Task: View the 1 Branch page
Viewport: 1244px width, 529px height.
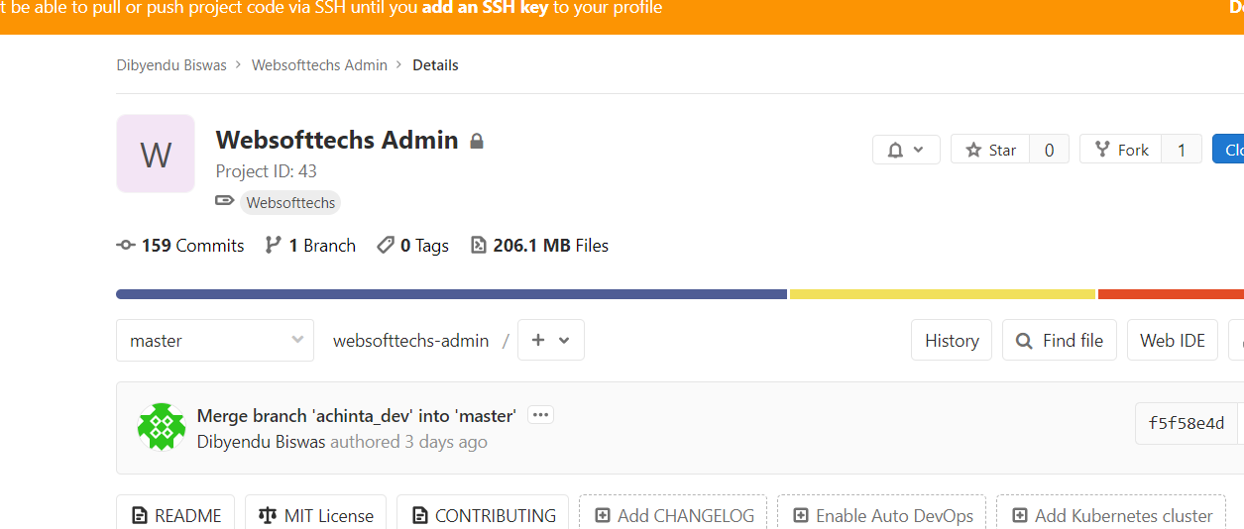Action: (x=310, y=246)
